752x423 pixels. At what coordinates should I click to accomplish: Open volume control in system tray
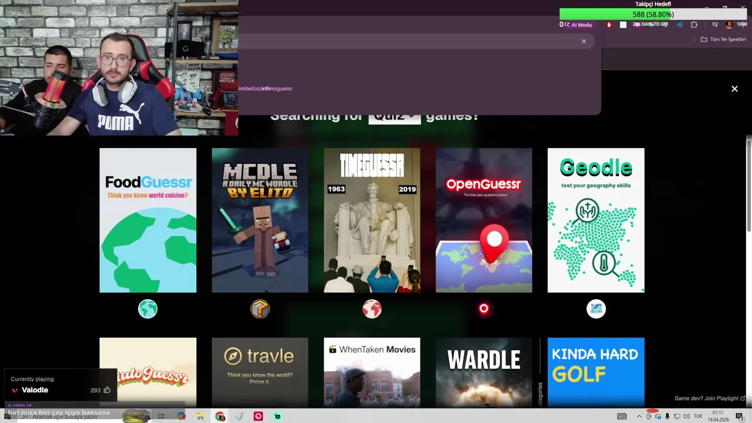coord(686,417)
